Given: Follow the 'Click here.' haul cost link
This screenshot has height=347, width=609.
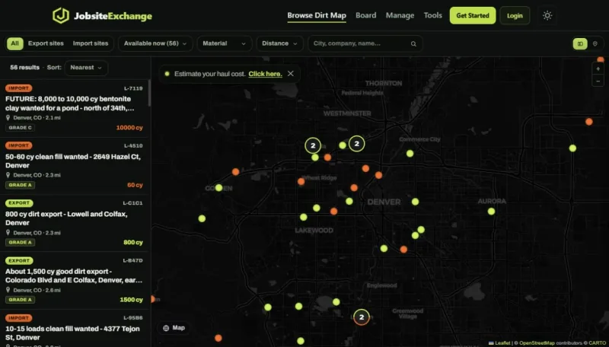Looking at the screenshot, I should pos(265,74).
